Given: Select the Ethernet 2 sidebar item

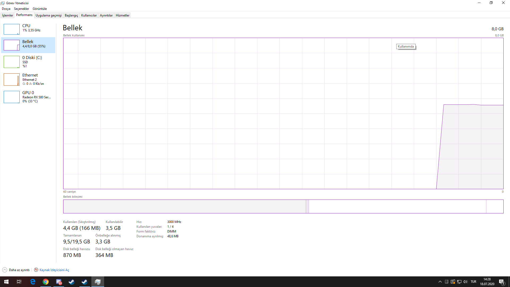Looking at the screenshot, I should click(28, 79).
